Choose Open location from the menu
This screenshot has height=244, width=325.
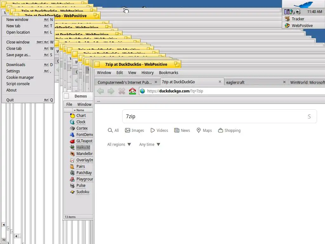tap(28, 32)
